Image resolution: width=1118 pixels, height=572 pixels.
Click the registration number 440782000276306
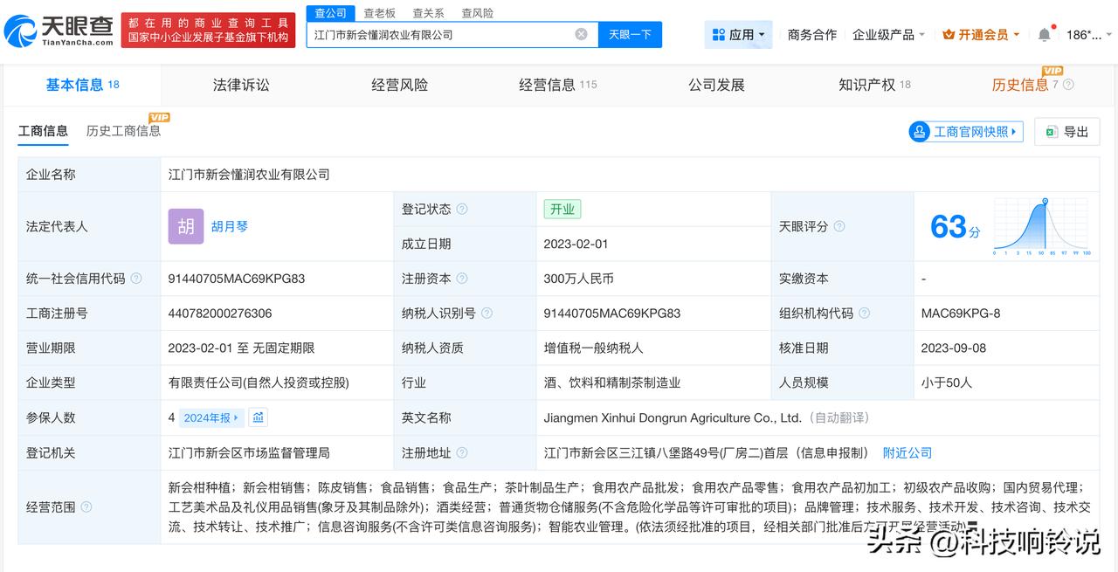[220, 313]
